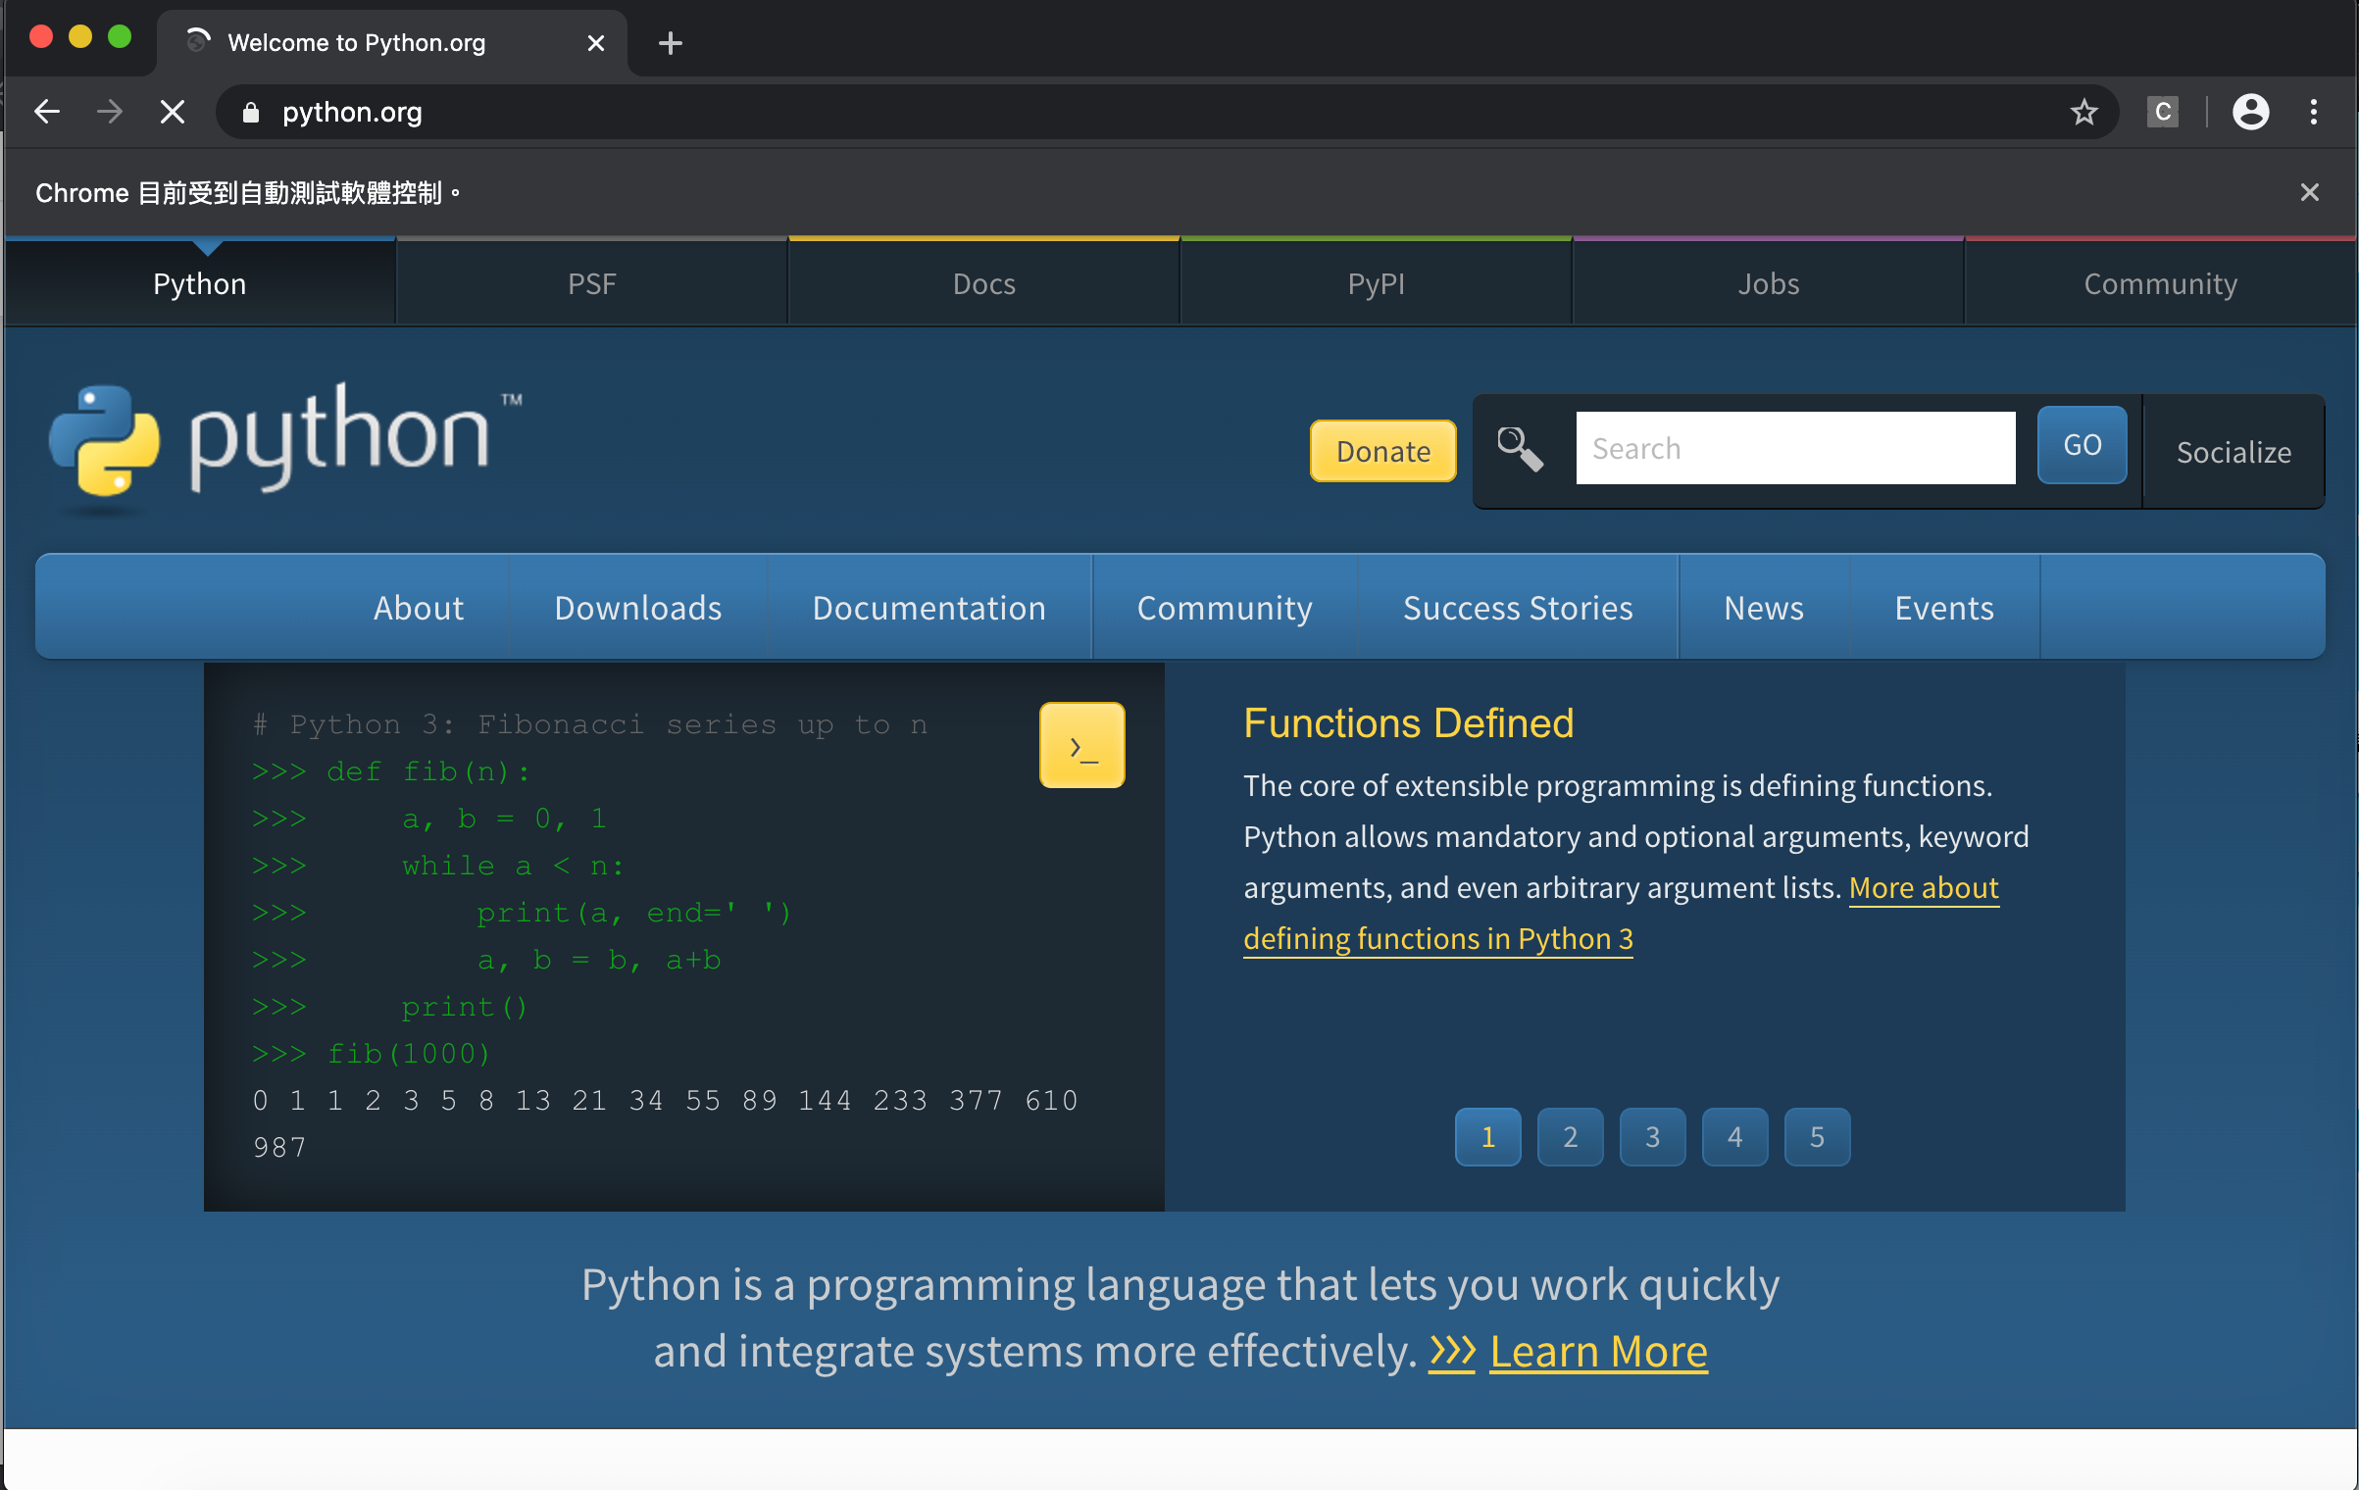
Task: Click the yellow Donate button
Action: coord(1383,451)
